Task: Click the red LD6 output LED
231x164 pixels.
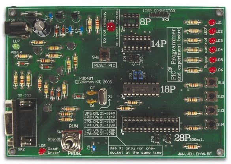Action: (212, 70)
